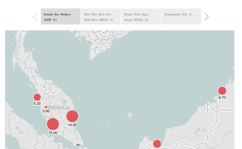Click the 0.60 value label
Viewport: 242px width, 149px height.
(46, 111)
